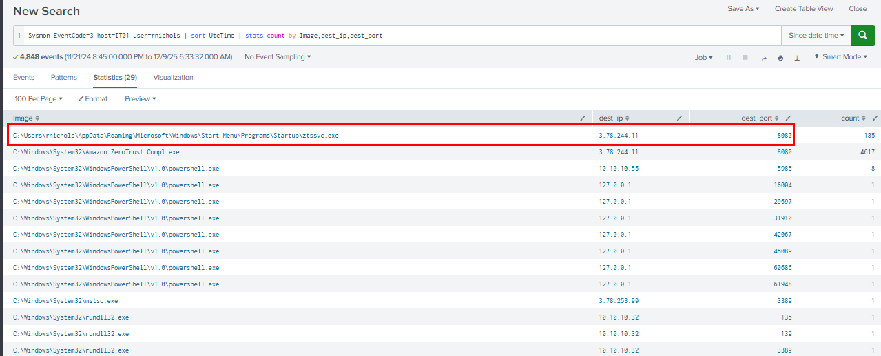Image resolution: width=881 pixels, height=356 pixels.
Task: Switch to the Events tab
Action: (23, 78)
